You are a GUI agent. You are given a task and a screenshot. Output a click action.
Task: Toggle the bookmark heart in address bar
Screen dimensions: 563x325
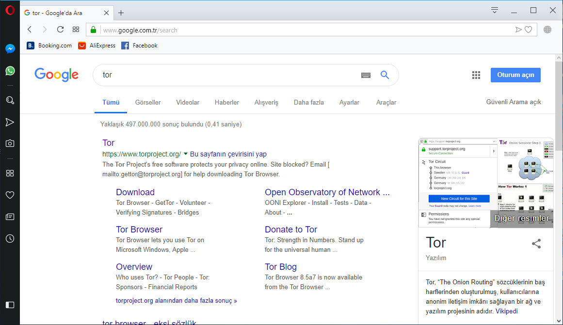pos(528,29)
